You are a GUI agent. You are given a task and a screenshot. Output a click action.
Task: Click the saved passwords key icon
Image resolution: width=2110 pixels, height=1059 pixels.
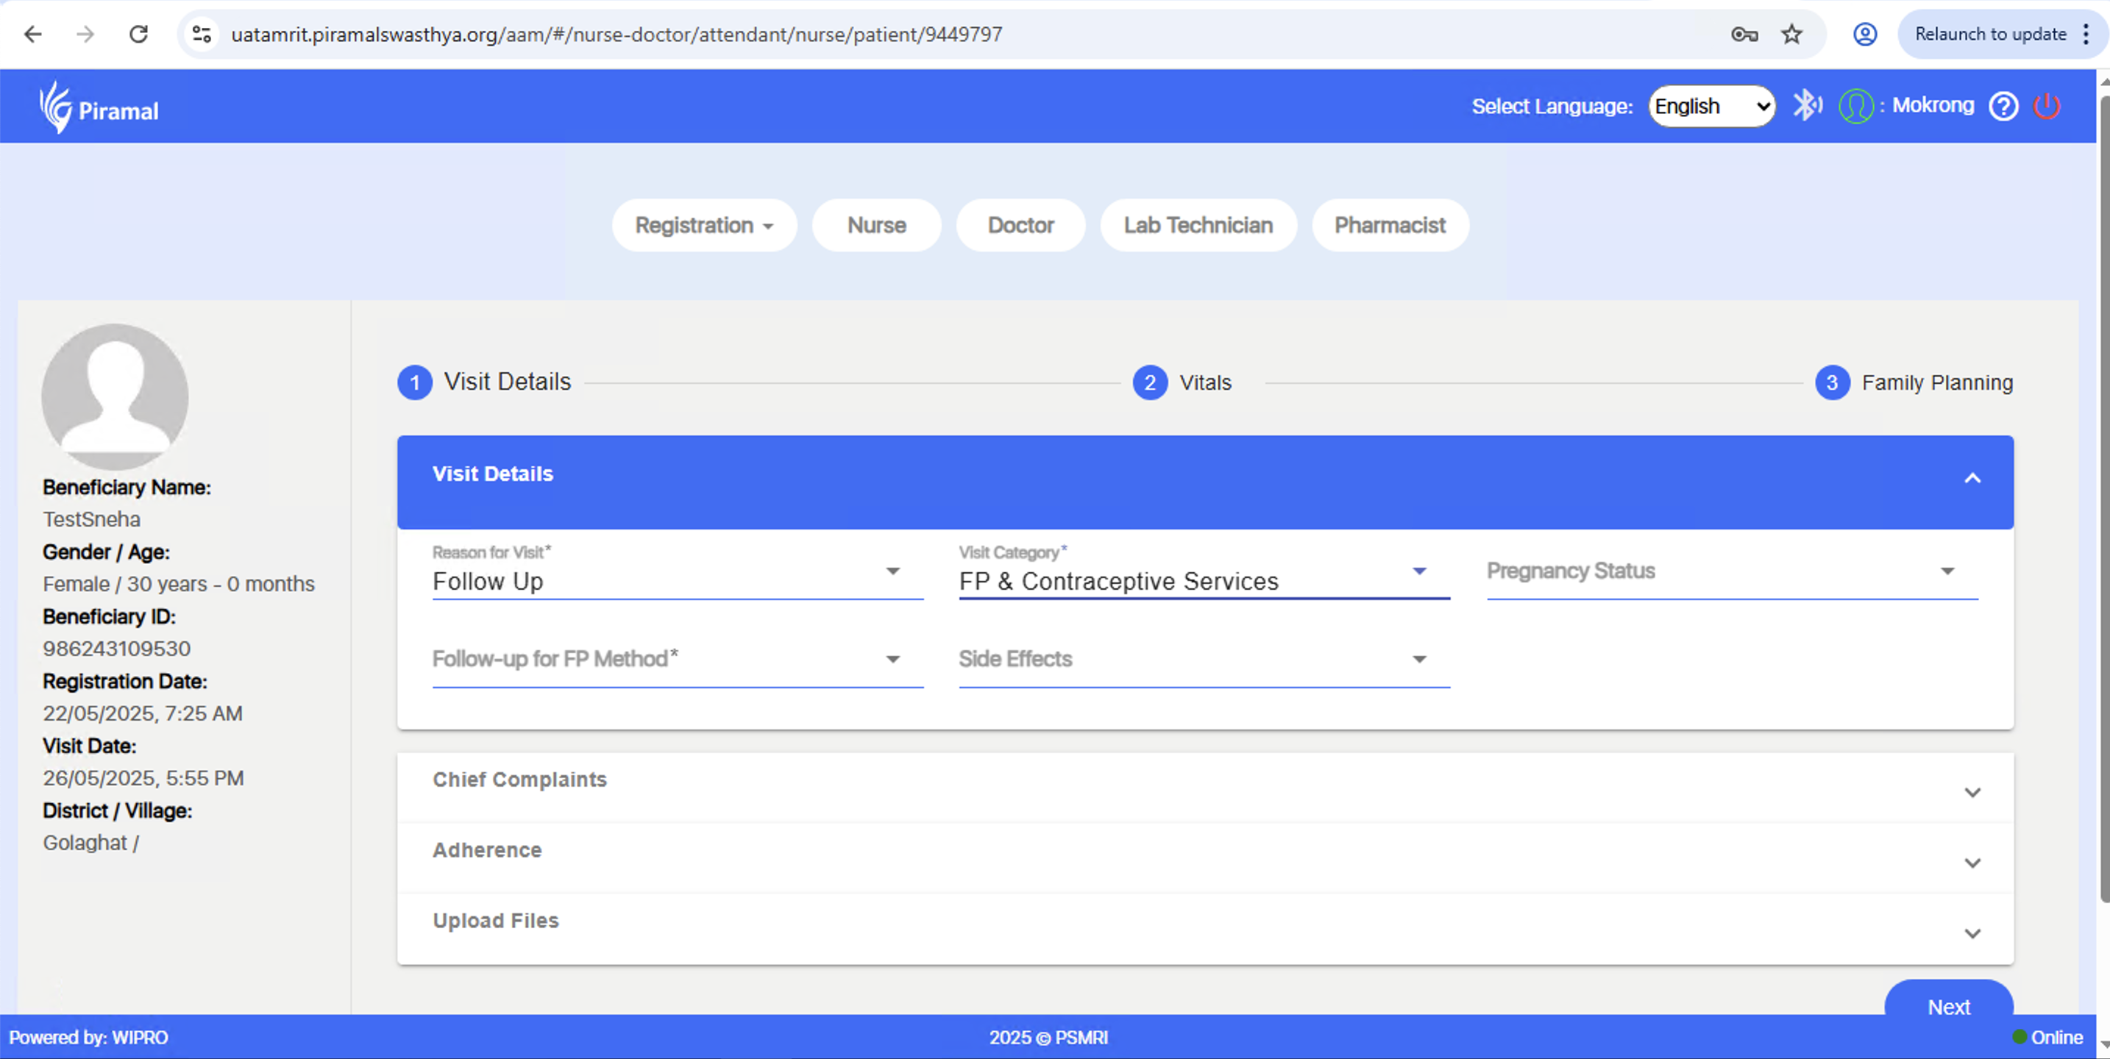coord(1744,35)
